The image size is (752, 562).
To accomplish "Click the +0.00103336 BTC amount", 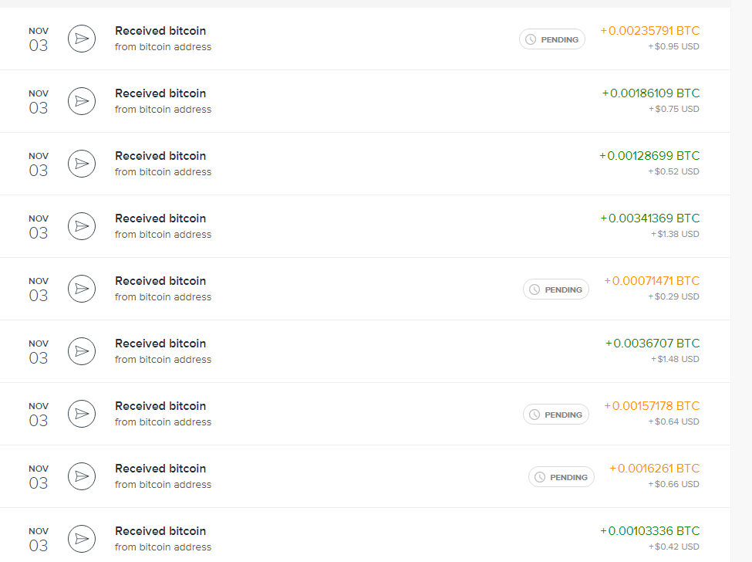I will pyautogui.click(x=650, y=531).
